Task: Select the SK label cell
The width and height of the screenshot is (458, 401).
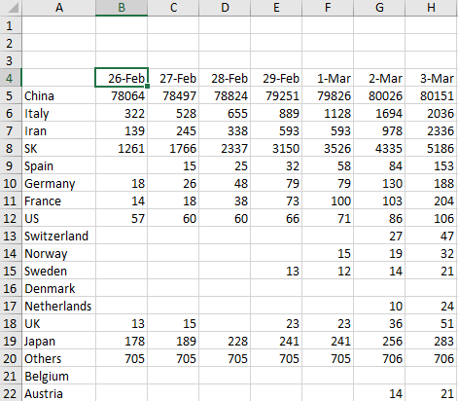Action: (x=59, y=148)
